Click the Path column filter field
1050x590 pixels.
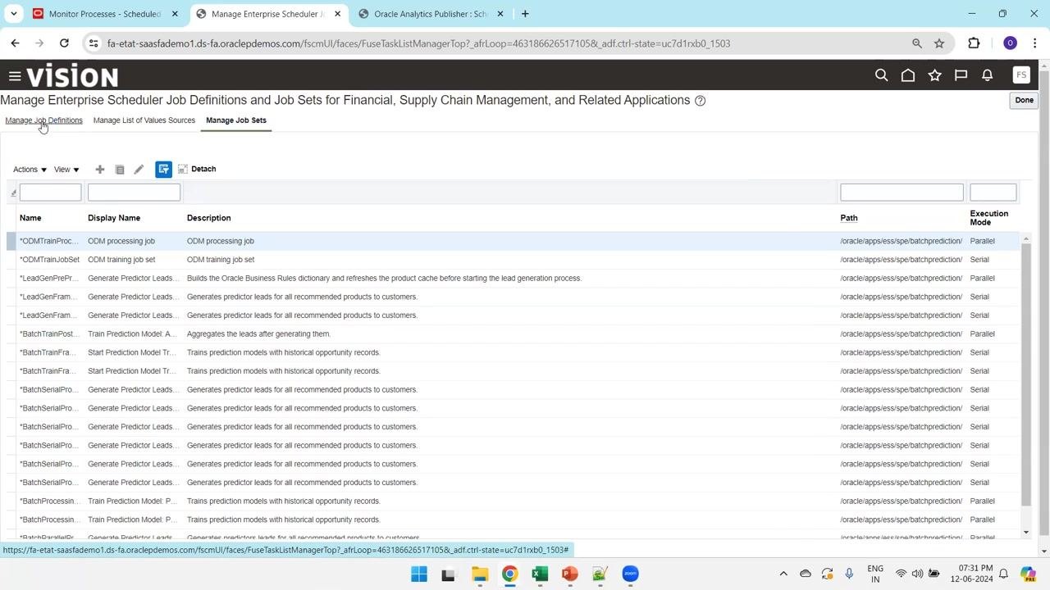tap(902, 193)
